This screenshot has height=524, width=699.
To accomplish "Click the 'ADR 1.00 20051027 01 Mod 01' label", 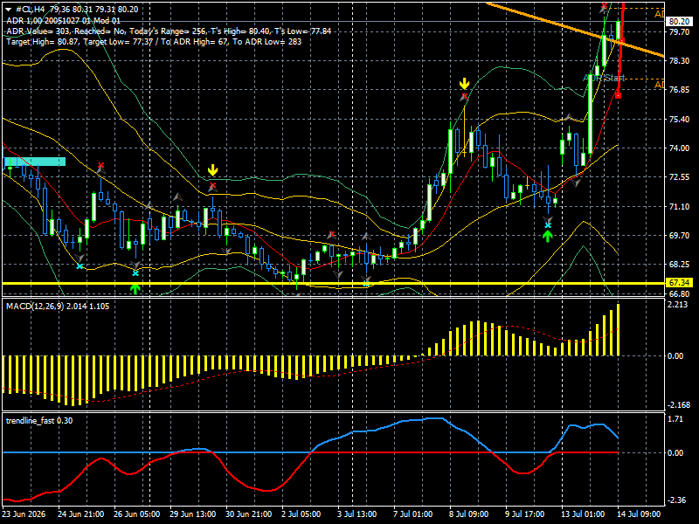I will (x=63, y=20).
